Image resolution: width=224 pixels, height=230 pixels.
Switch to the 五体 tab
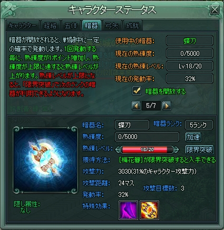coord(71,26)
